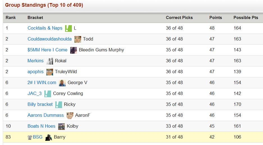Screen dimensions: 263x145
Task: Open the apophis bracket link
Action: click(35, 72)
